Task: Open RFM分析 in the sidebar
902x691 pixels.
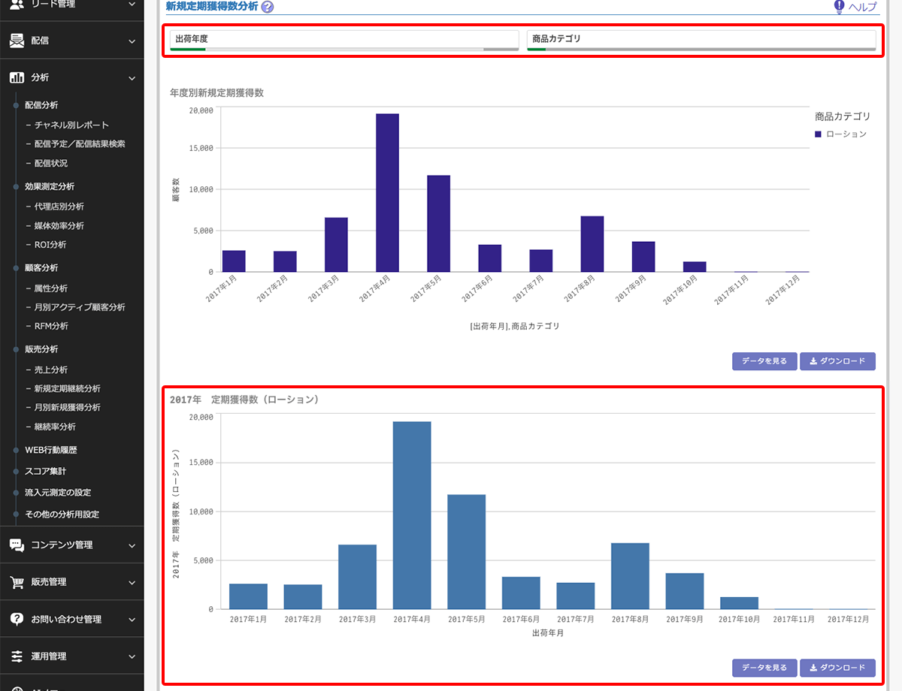Action: tap(51, 326)
